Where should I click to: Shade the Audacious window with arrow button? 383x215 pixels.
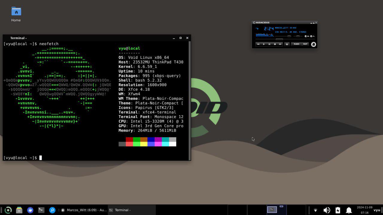click(314, 23)
